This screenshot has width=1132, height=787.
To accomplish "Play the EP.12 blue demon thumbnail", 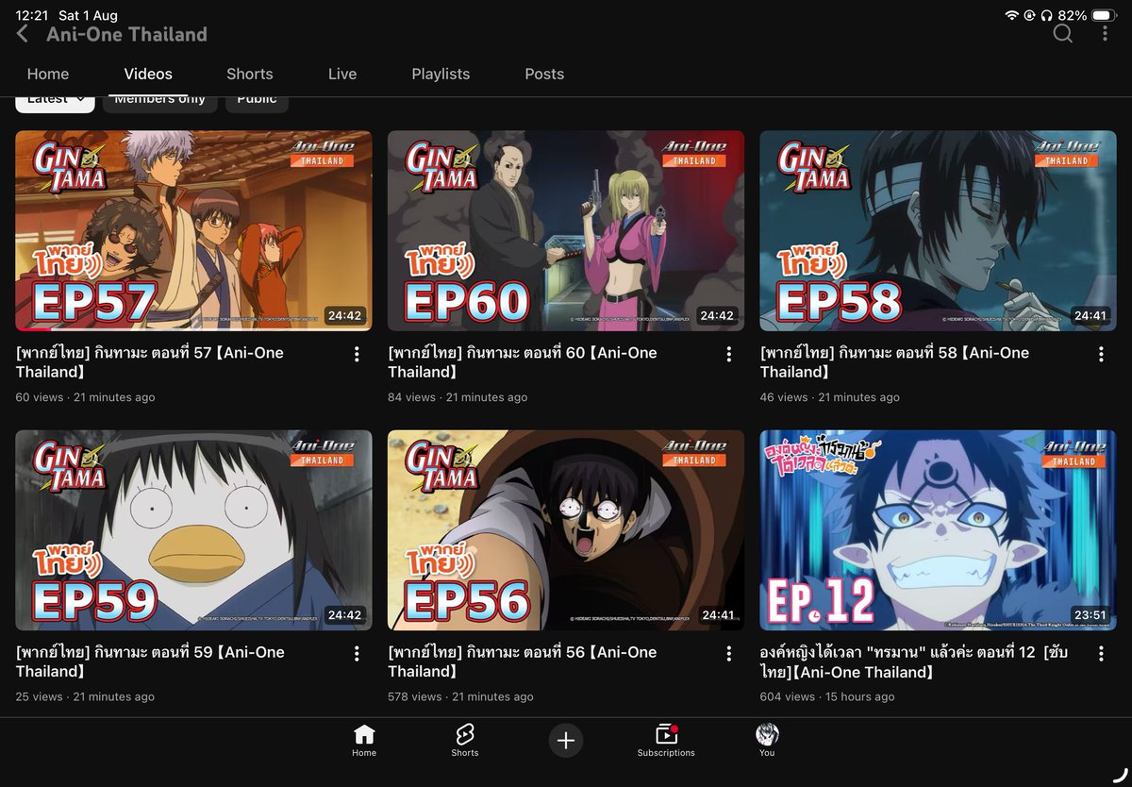I will 938,530.
